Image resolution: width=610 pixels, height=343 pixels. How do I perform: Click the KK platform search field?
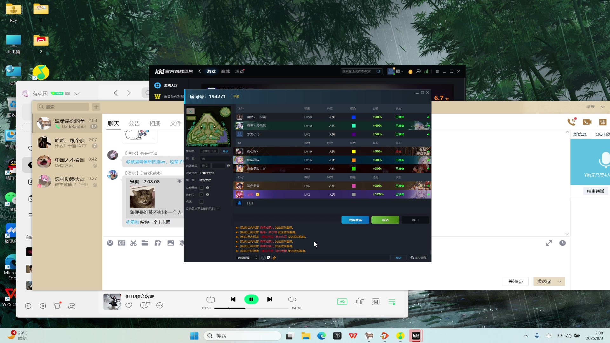(x=362, y=71)
